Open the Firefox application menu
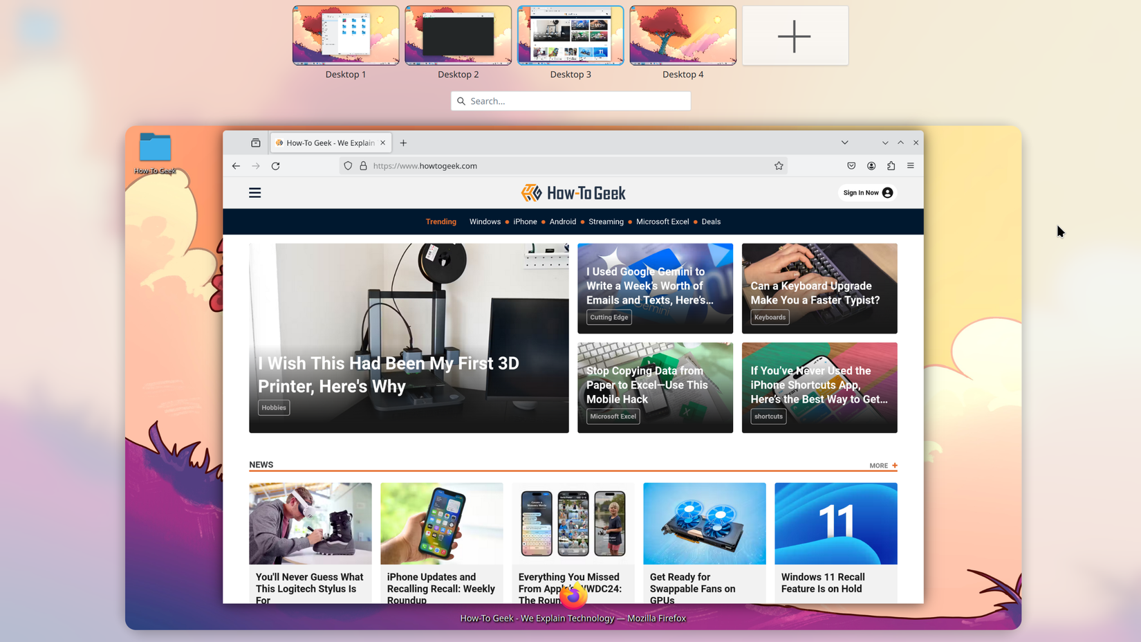The width and height of the screenshot is (1141, 642). click(911, 165)
